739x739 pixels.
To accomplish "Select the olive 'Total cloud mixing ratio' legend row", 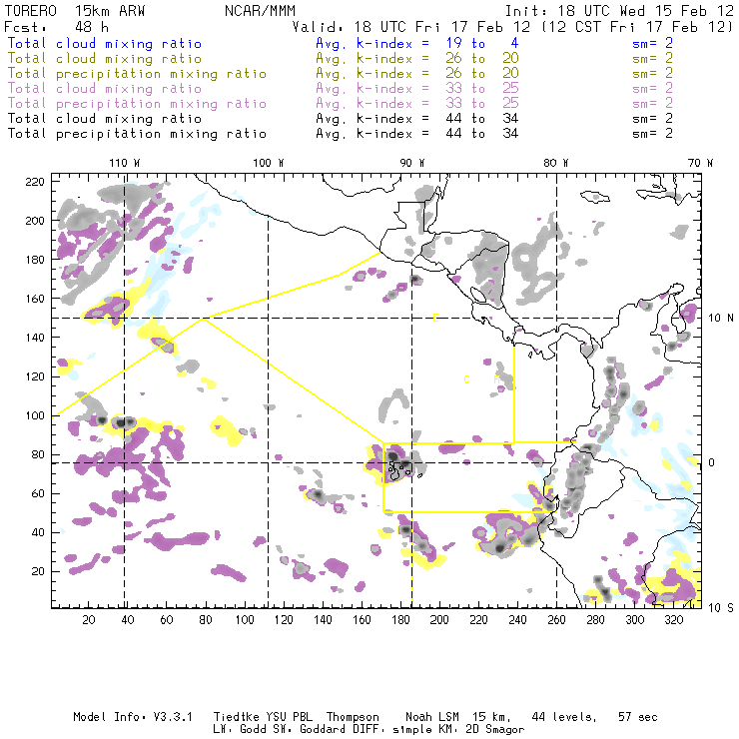I will (105, 59).
